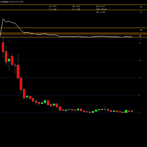The width and height of the screenshot is (147, 147).
Task: Click the 'OC: 6.57' value
Action: (101, 6)
